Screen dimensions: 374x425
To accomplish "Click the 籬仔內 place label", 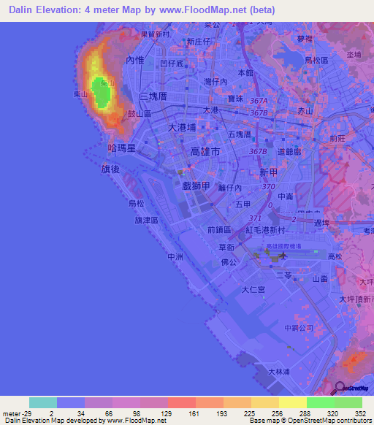I will point(229,188).
